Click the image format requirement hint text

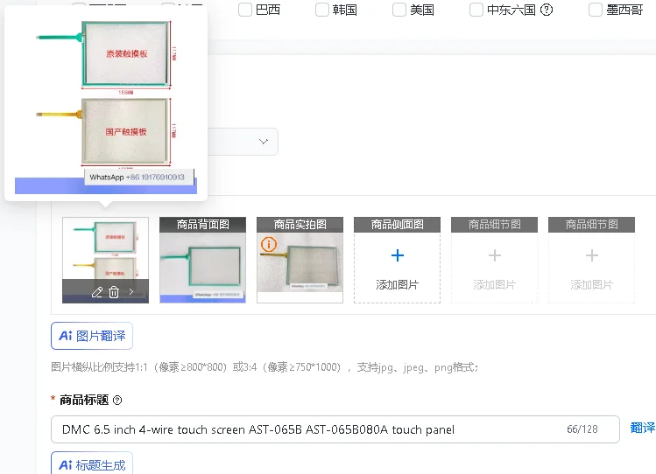(265, 367)
